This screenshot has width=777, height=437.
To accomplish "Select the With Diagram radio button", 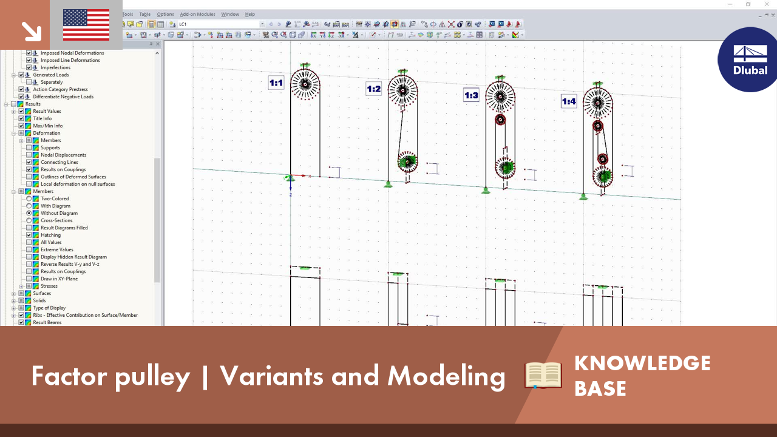I will (29, 206).
